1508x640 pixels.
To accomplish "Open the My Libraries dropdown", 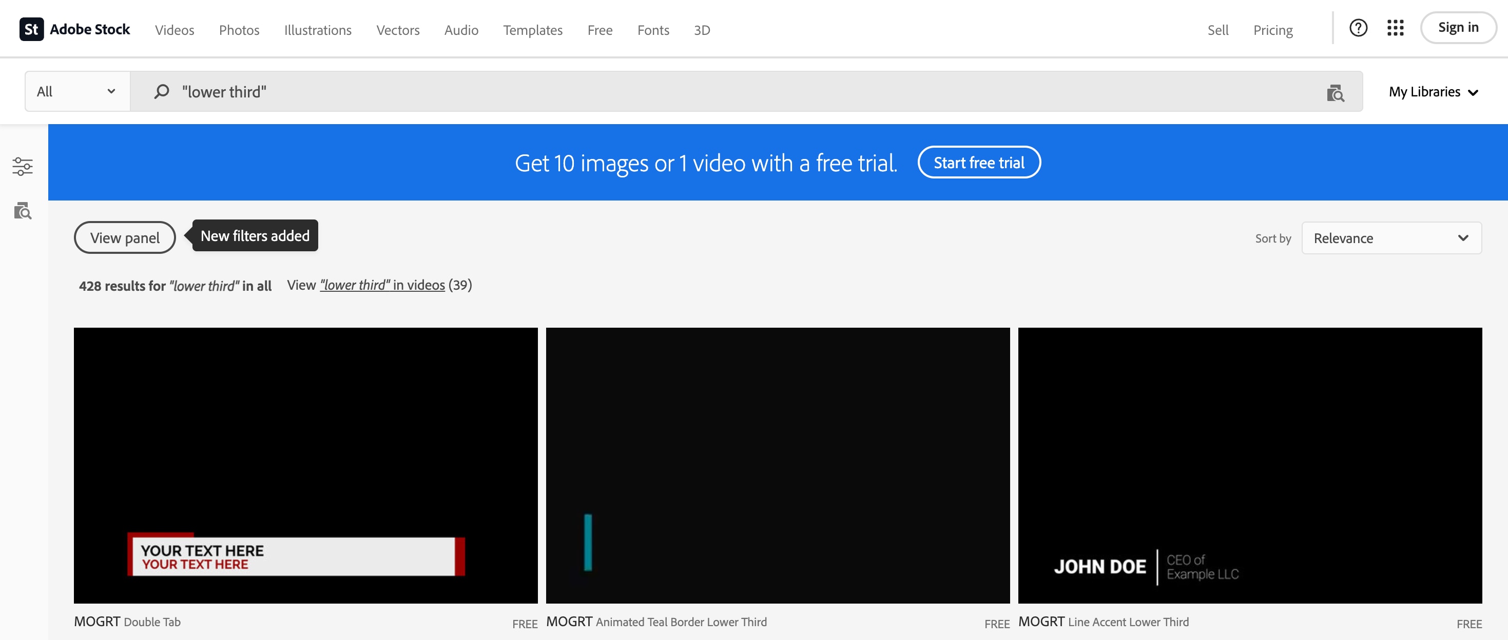I will tap(1433, 92).
